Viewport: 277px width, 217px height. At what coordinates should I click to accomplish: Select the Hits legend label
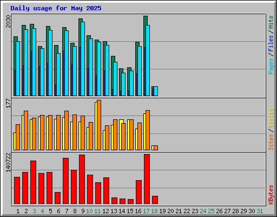coord(271,22)
